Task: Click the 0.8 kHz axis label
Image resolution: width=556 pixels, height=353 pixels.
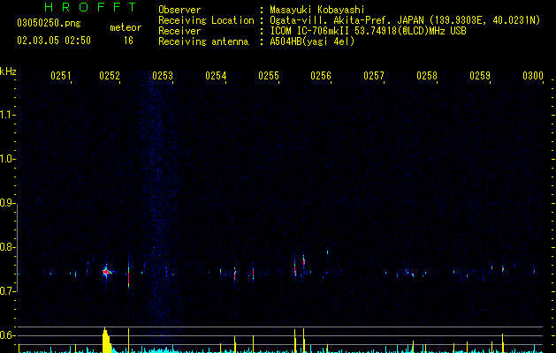Action: [7, 247]
